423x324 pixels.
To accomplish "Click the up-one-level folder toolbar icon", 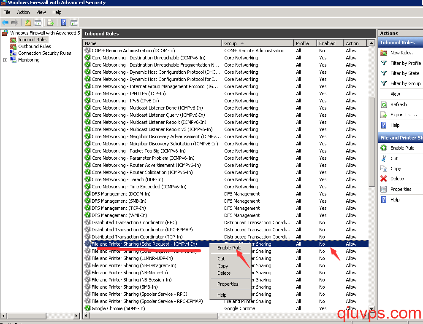I will tap(27, 23).
